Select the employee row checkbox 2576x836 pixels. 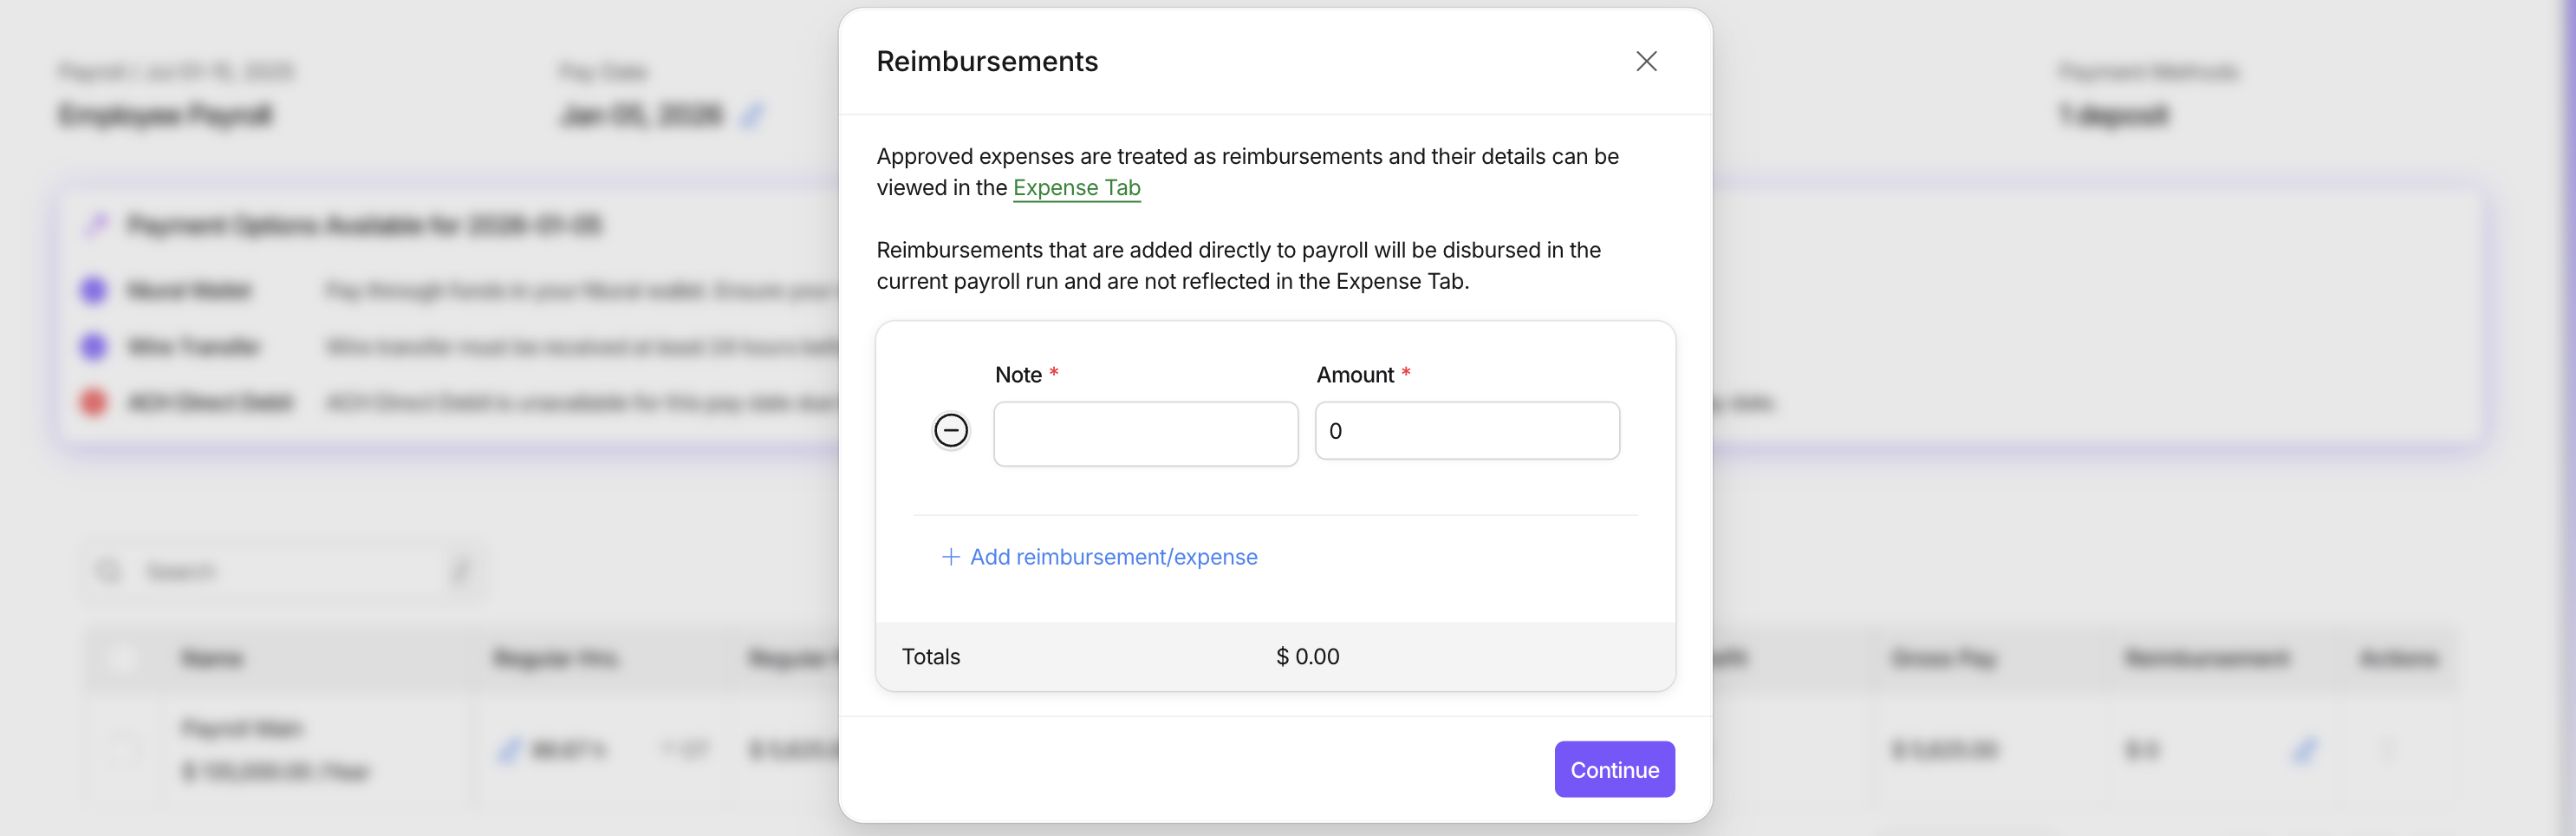point(123,750)
